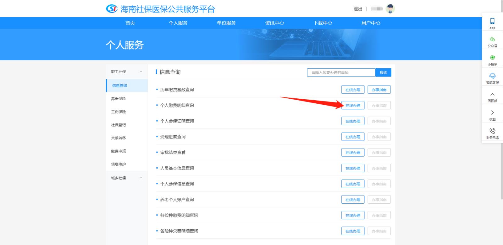Open 智能客服 customer service icon
Viewport: 503px width, 245px height.
(x=492, y=76)
